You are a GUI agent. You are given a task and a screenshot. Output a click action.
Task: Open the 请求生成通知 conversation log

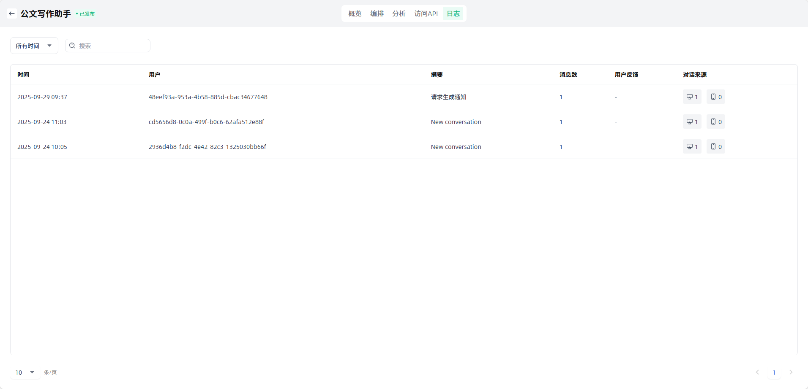point(448,97)
